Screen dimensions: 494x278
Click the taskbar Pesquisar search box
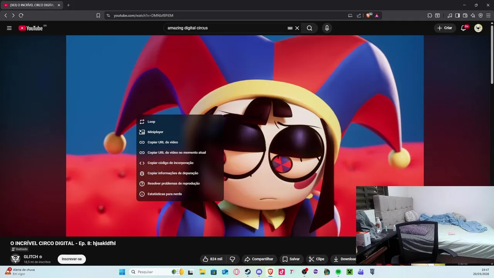157,272
